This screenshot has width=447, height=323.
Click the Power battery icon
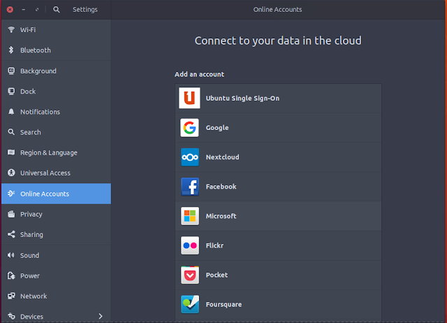(11, 275)
